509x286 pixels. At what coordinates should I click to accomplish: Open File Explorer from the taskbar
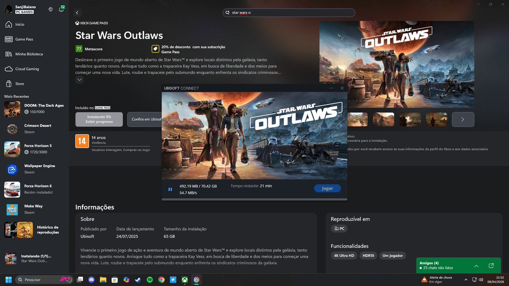(103, 280)
